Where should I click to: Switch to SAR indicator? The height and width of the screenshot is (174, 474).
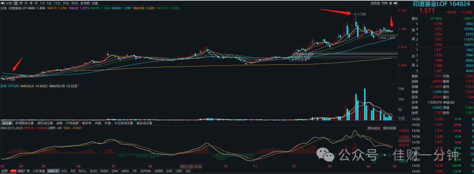(169, 171)
